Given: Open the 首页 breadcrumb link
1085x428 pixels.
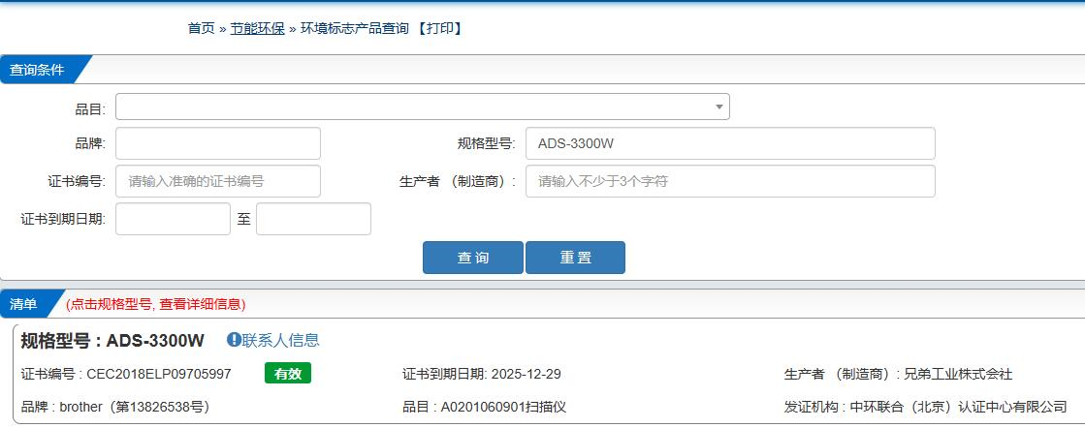Looking at the screenshot, I should pos(202,28).
